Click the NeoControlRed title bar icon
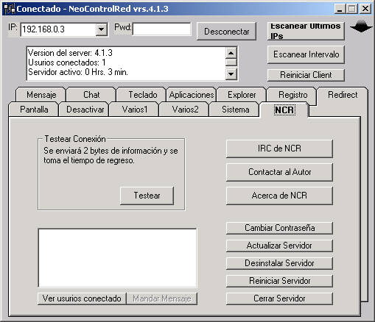 coord(10,9)
